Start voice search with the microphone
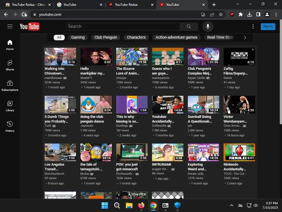The height and width of the screenshot is (212, 282). [208, 26]
